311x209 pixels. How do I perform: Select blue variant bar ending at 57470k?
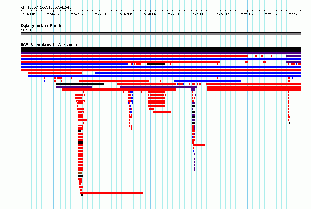click(x=74, y=64)
